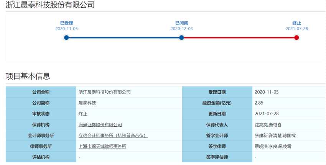
Task: Select the 受理日期 header cell
Action: (217, 92)
